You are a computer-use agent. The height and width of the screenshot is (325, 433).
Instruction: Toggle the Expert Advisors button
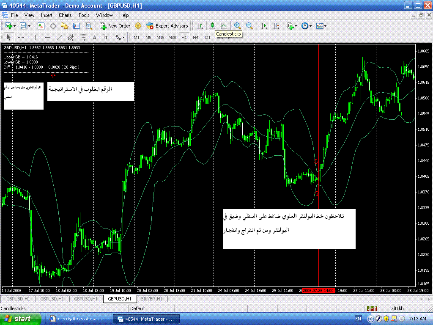(167, 26)
